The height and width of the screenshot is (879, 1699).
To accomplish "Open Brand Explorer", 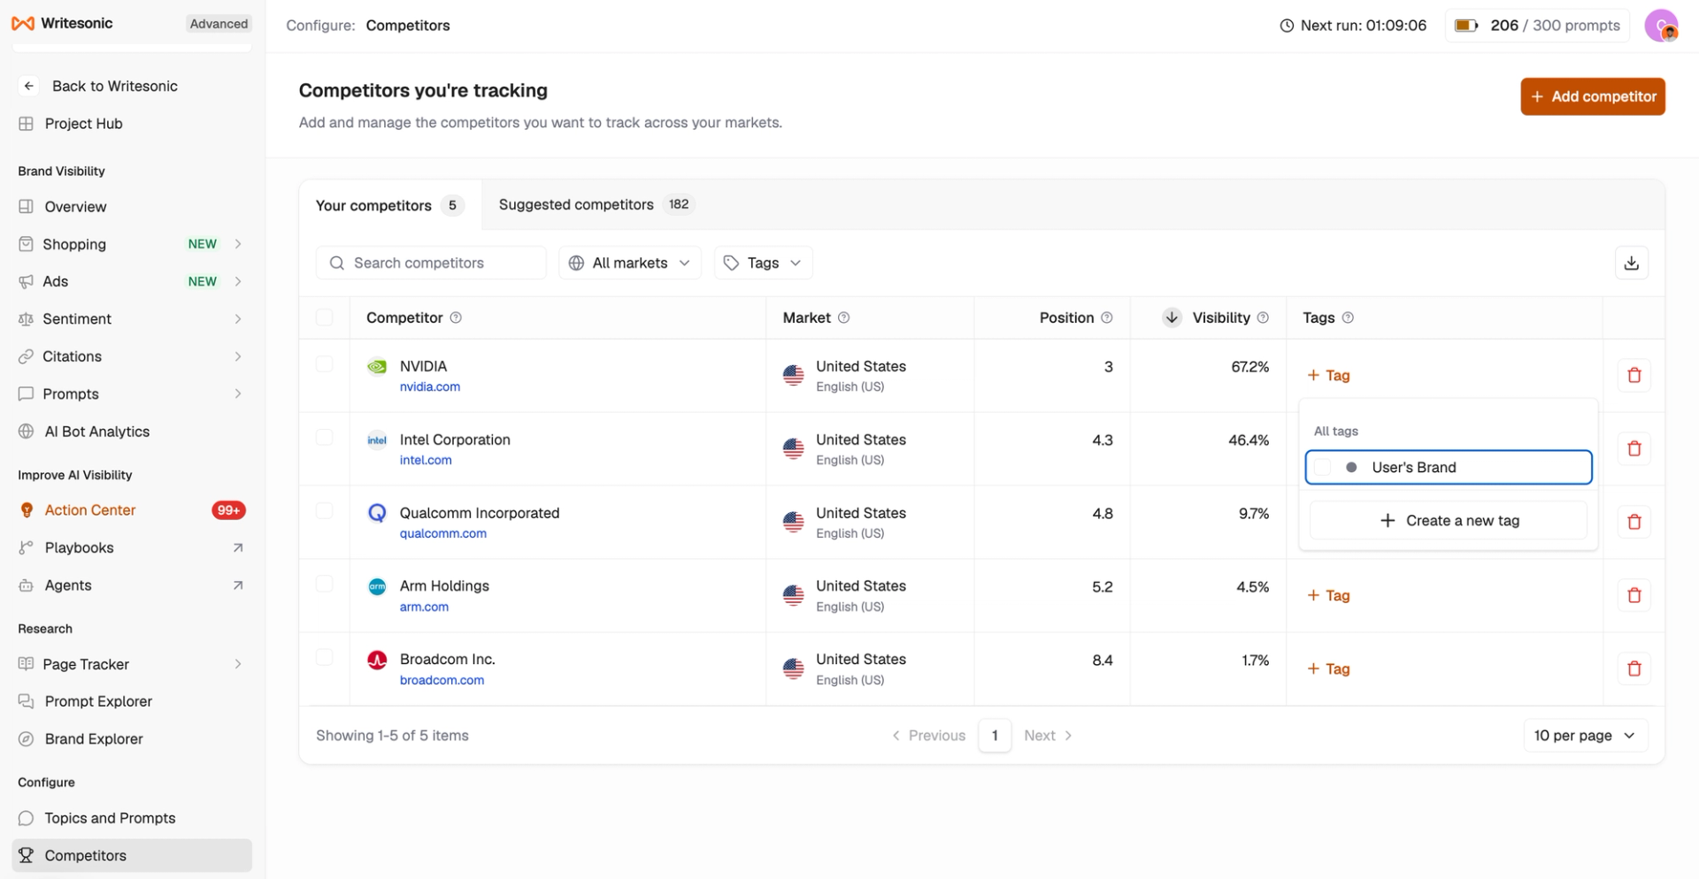I will pyautogui.click(x=94, y=739).
